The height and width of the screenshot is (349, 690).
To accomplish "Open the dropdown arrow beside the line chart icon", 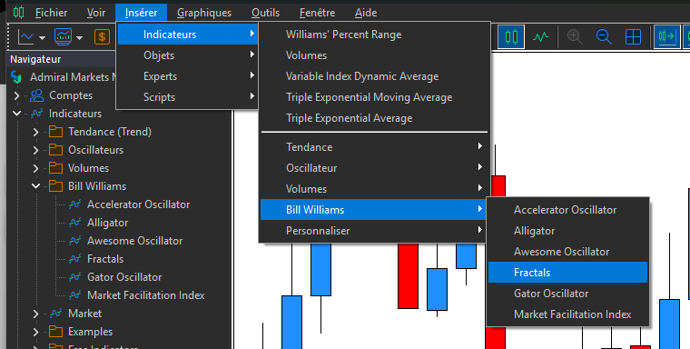I will pyautogui.click(x=43, y=38).
